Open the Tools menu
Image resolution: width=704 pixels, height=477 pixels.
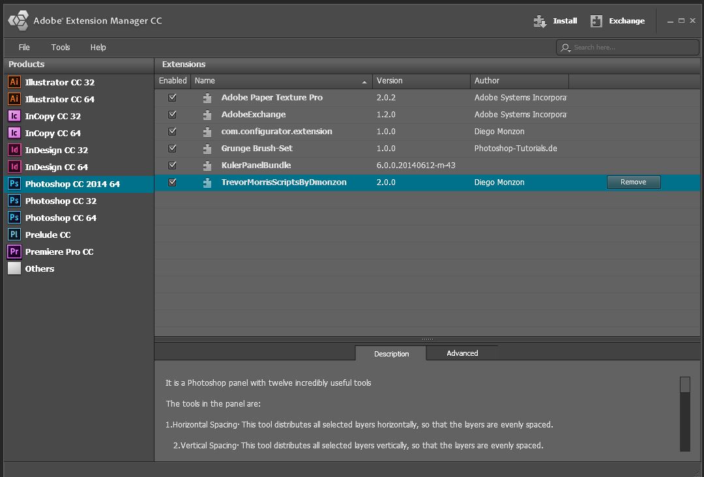click(60, 47)
